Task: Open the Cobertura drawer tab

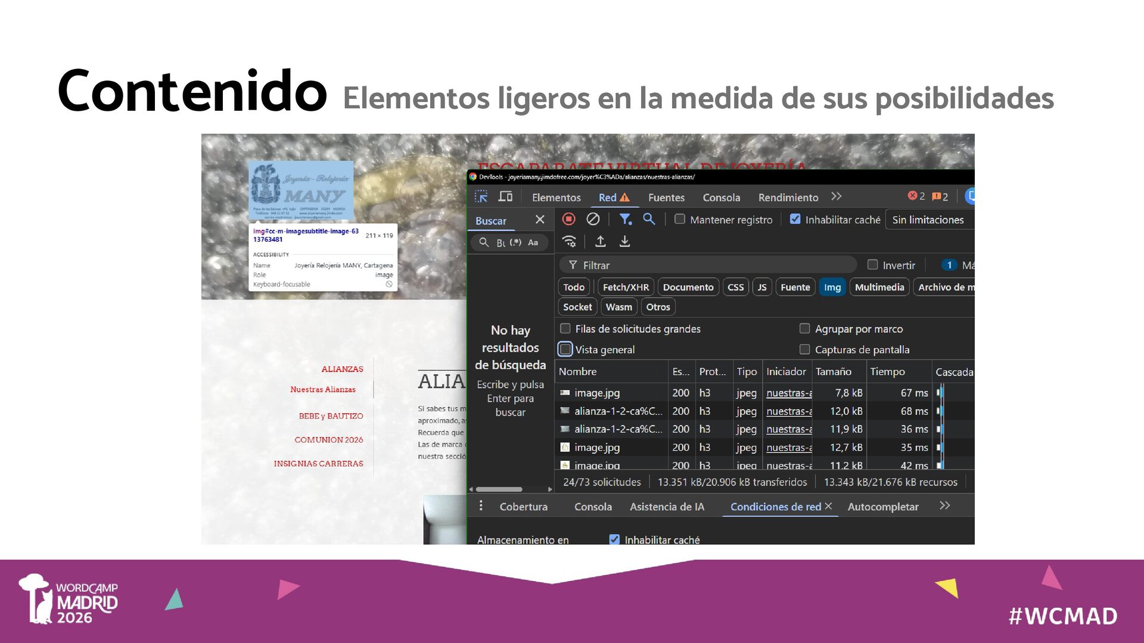Action: click(x=523, y=507)
